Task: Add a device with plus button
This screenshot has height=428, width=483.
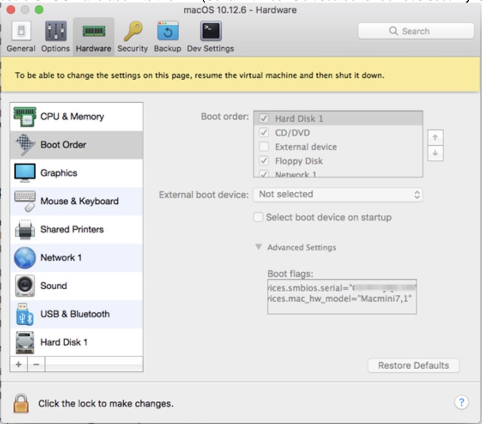Action: 18,364
